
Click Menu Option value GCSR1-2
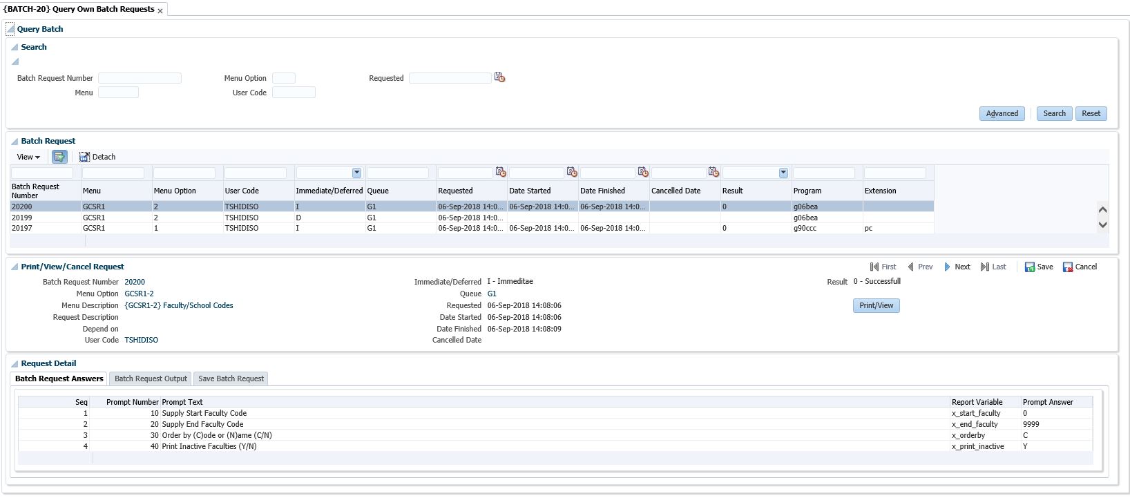[x=139, y=294]
